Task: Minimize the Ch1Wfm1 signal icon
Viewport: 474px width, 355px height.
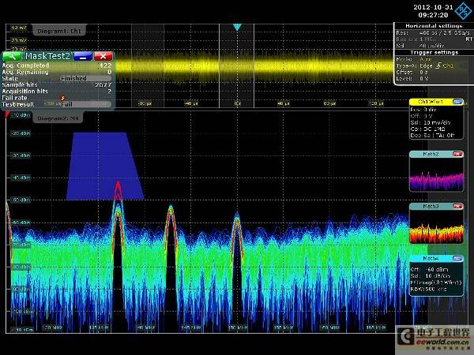Action: (457, 102)
